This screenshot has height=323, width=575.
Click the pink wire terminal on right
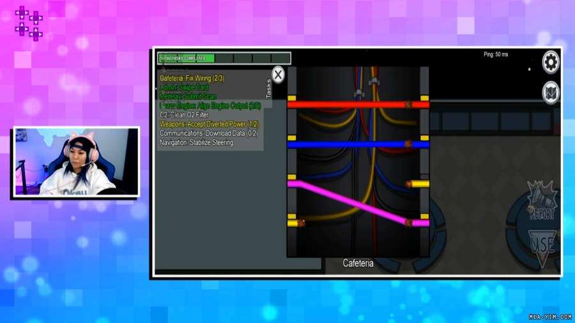pos(418,223)
